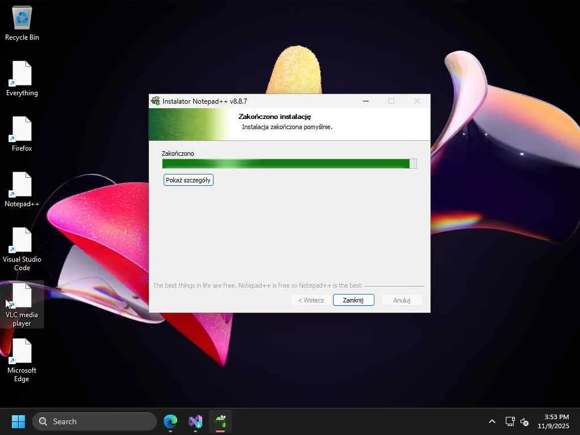
Task: Click the Notepad++ installer taskbar icon
Action: point(220,421)
